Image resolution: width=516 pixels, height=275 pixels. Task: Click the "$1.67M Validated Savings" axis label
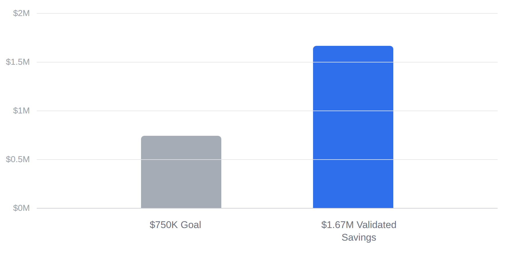click(x=359, y=231)
